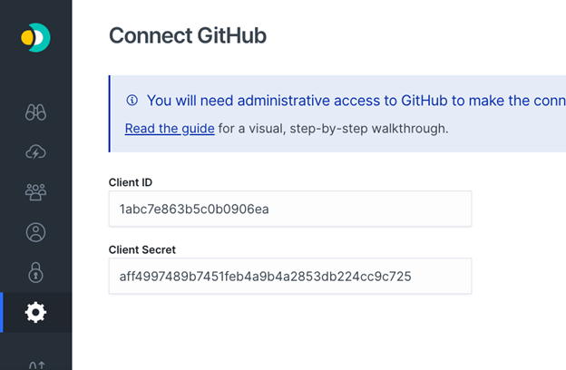This screenshot has height=370, width=566.
Task: Open the cloud lightning bolt sidebar icon
Action: tap(35, 152)
